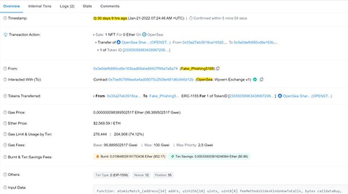Image resolution: width=348 pixels, height=194 pixels.
Task: Click the help icon beside Timestamp
Action: pyautogui.click(x=5, y=18)
